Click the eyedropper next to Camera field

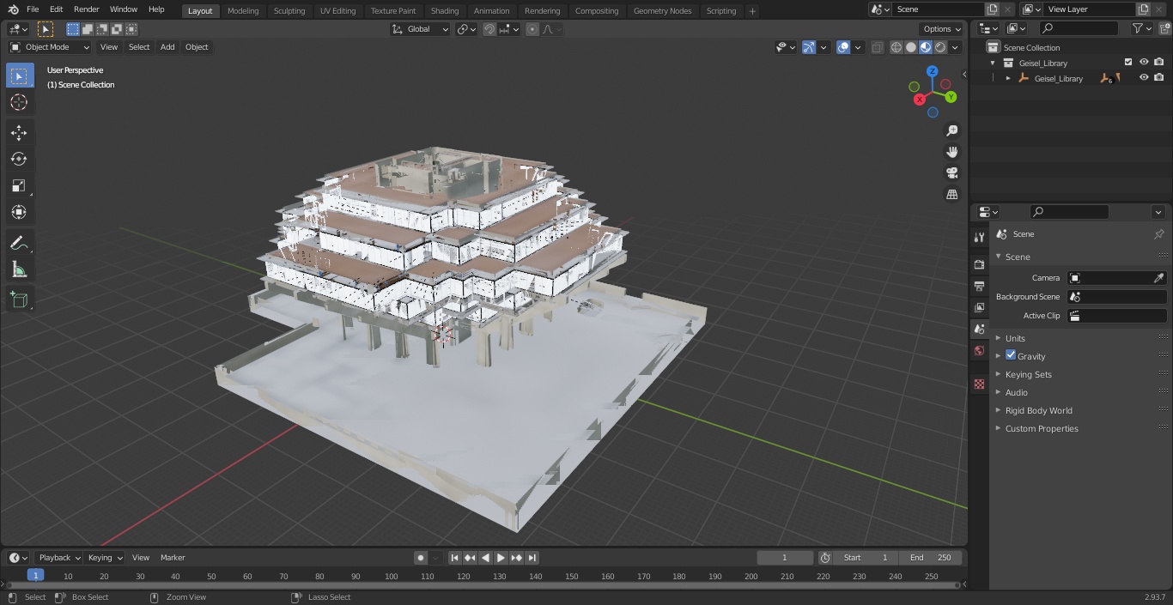pos(1158,278)
